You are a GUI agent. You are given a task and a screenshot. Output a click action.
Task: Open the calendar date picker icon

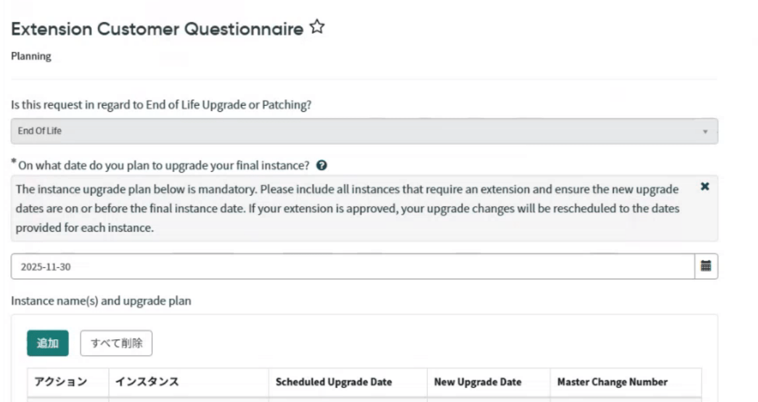coord(706,266)
